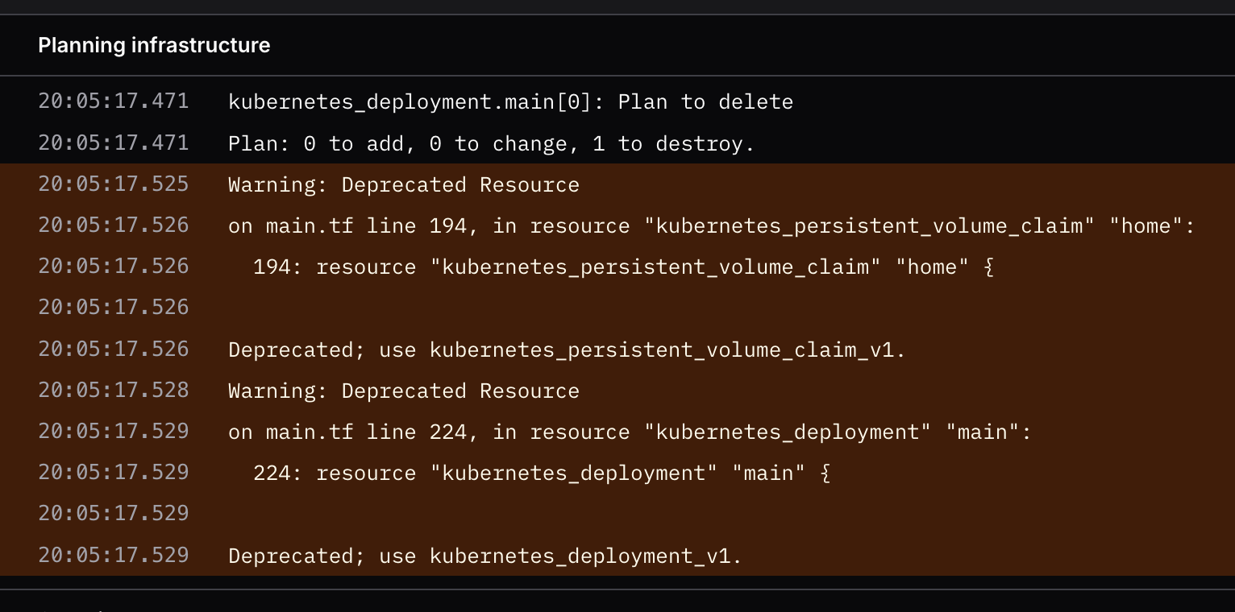Click timestamp beside 'Plan to delete' line
Screen dimensions: 1235x612
click(114, 101)
